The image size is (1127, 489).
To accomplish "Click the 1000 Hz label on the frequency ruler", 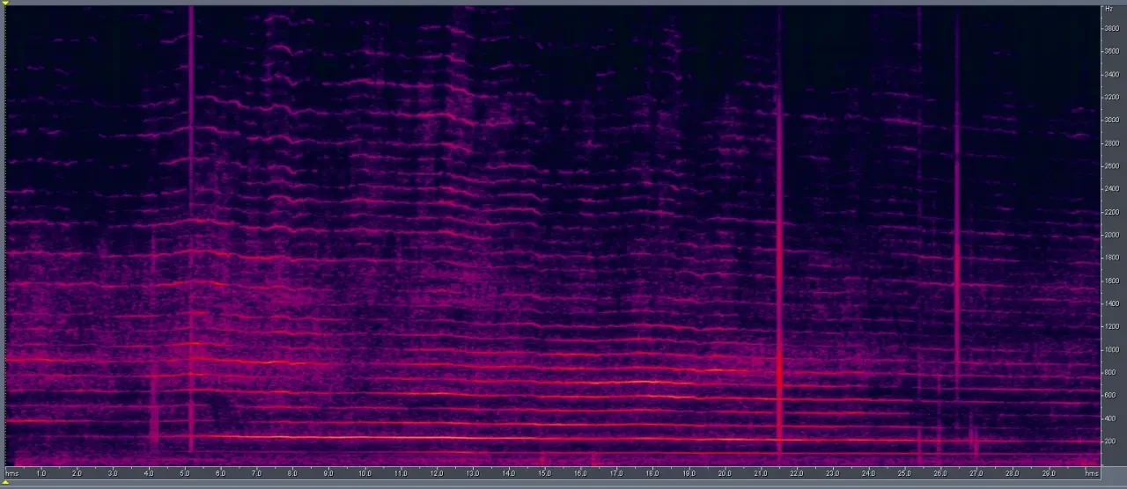I will click(1111, 349).
